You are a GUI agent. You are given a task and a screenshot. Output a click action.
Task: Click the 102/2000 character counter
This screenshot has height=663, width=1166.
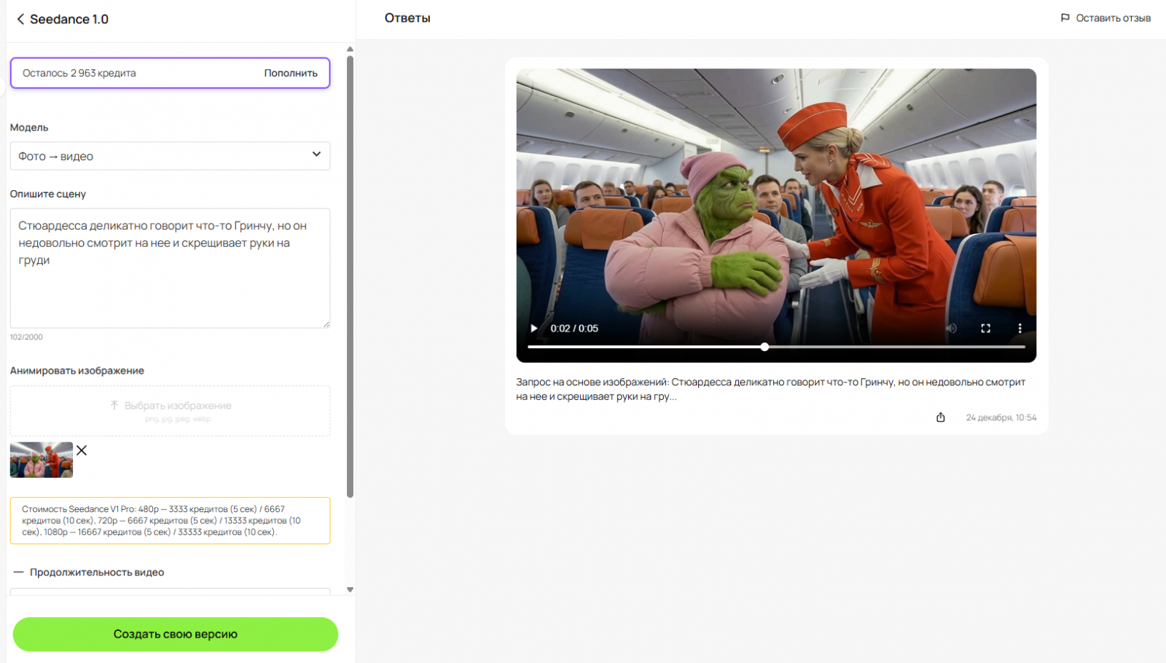pos(26,337)
